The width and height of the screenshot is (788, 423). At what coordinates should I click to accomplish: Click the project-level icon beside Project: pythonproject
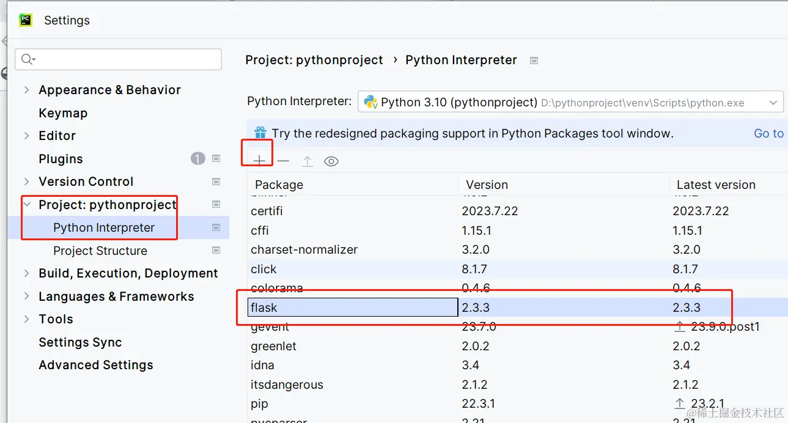pyautogui.click(x=216, y=204)
